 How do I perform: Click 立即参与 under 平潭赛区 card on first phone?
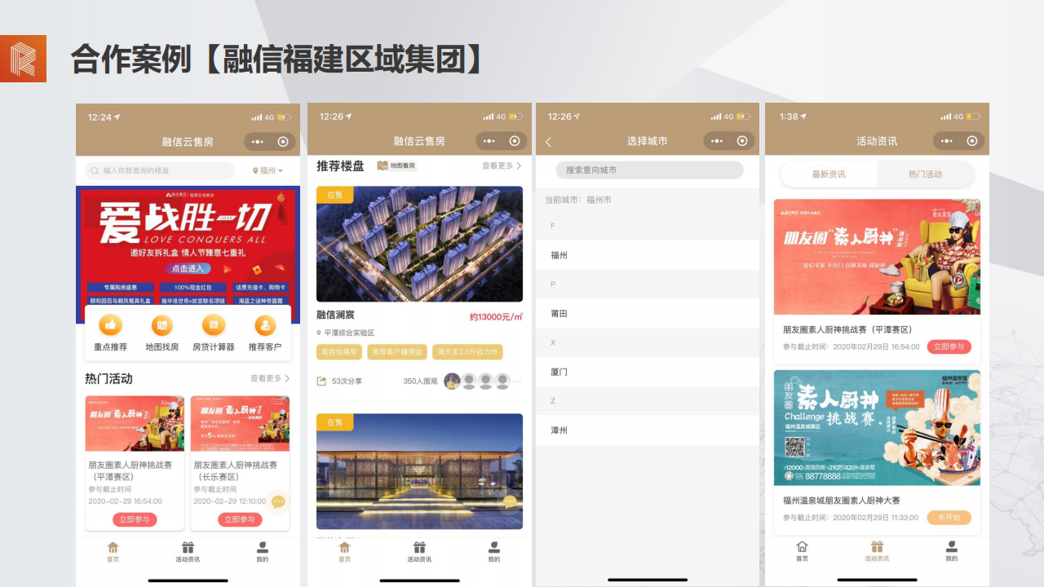pyautogui.click(x=135, y=519)
